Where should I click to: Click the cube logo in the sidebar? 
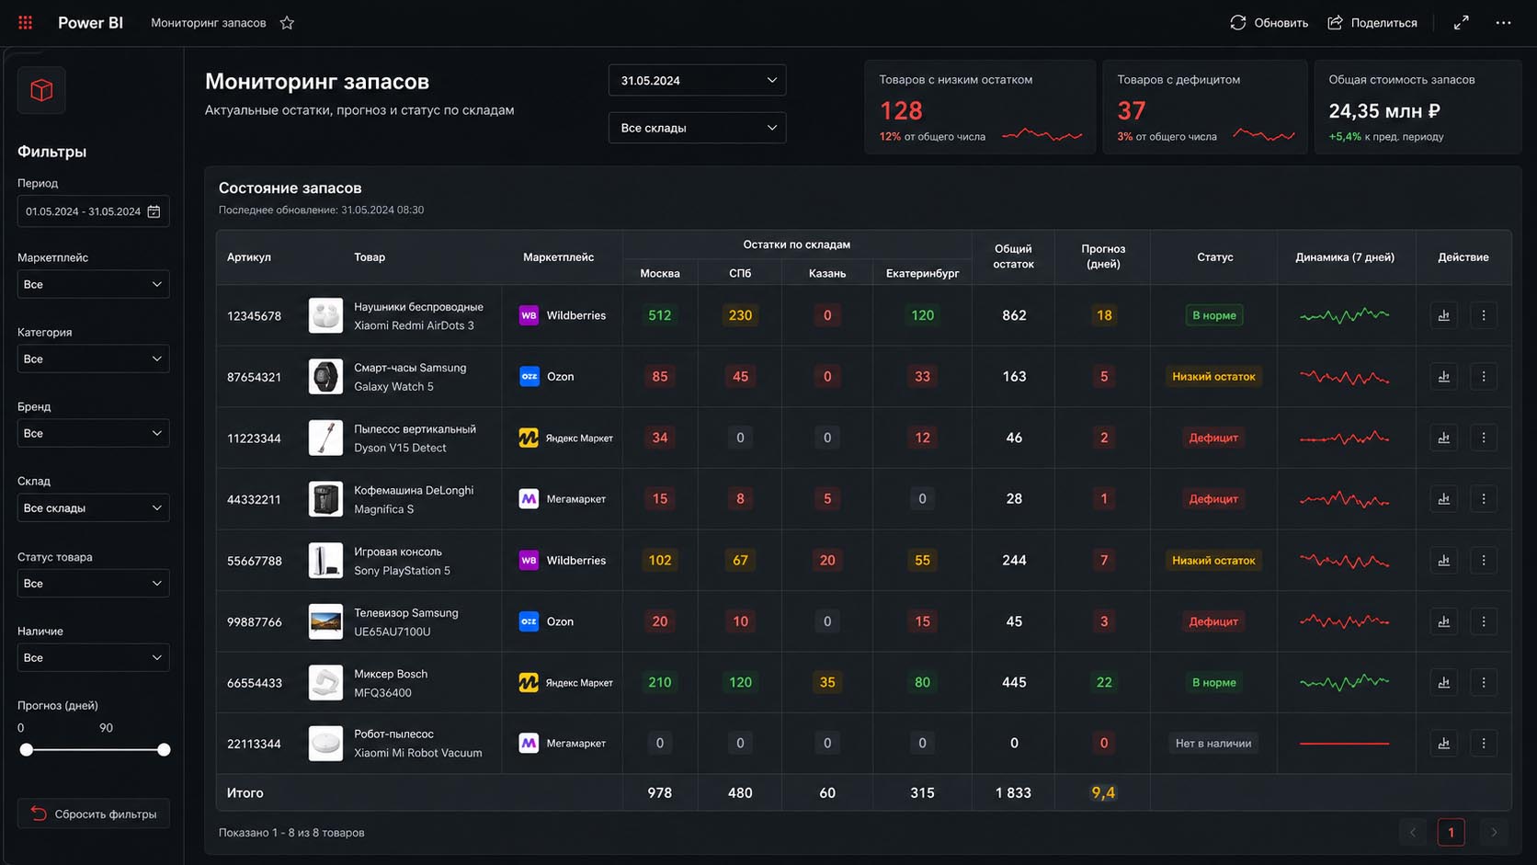coord(41,90)
